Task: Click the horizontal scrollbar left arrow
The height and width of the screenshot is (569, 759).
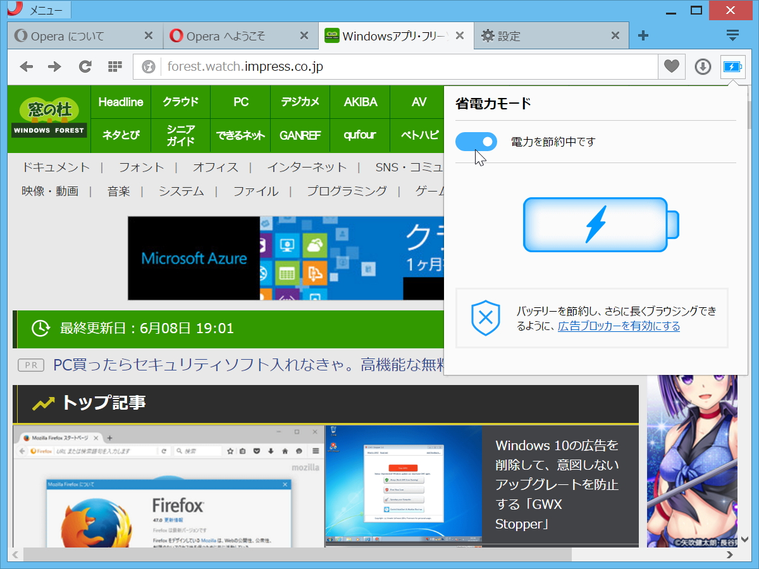Action: (x=15, y=554)
